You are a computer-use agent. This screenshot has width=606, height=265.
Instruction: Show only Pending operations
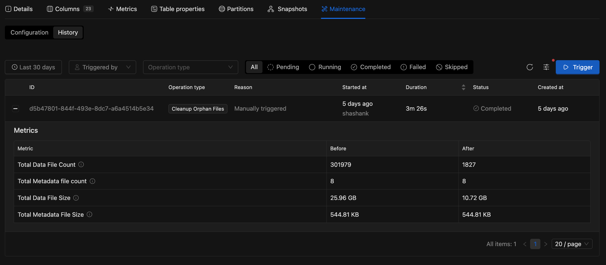pyautogui.click(x=283, y=67)
